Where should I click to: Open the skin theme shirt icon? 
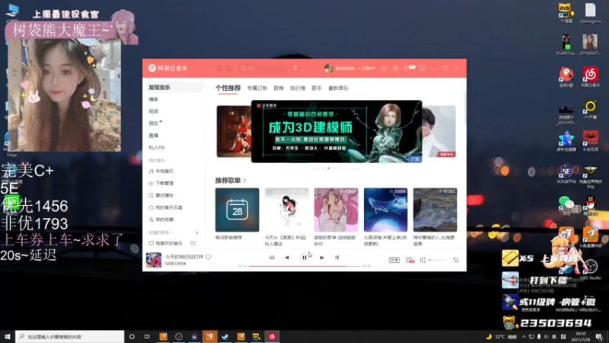pyautogui.click(x=384, y=68)
